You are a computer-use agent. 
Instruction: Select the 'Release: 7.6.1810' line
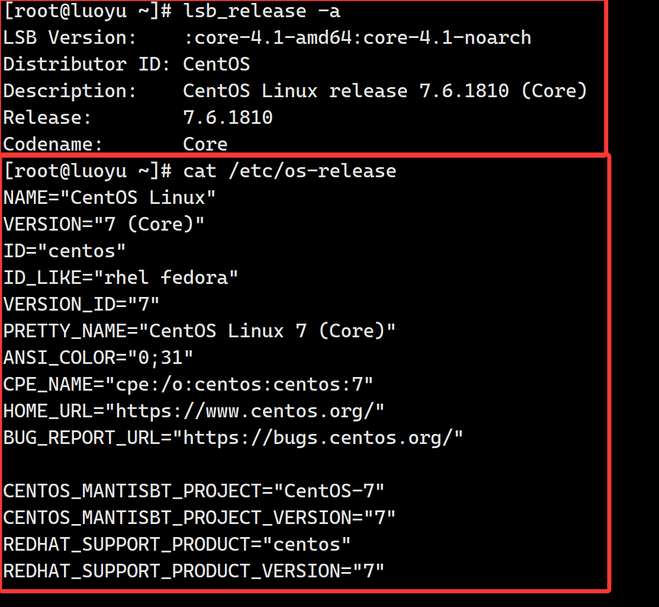pyautogui.click(x=138, y=118)
